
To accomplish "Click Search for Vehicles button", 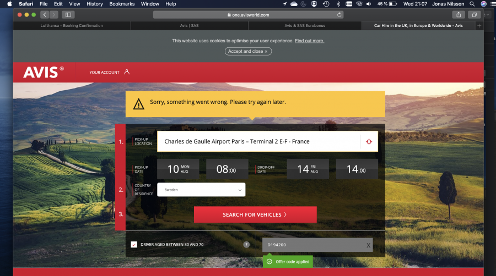I will (255, 214).
